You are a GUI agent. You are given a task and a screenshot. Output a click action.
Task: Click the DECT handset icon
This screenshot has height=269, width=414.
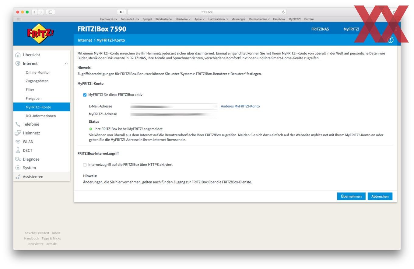pos(18,150)
